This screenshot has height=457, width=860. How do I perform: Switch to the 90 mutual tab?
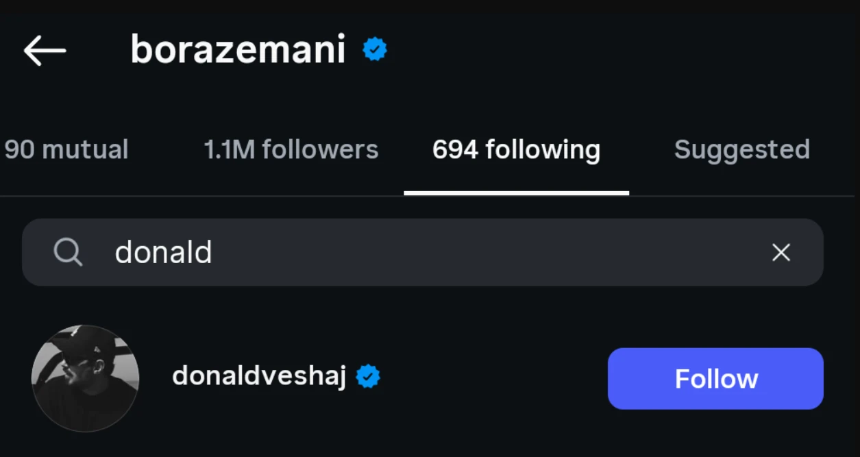(x=66, y=150)
